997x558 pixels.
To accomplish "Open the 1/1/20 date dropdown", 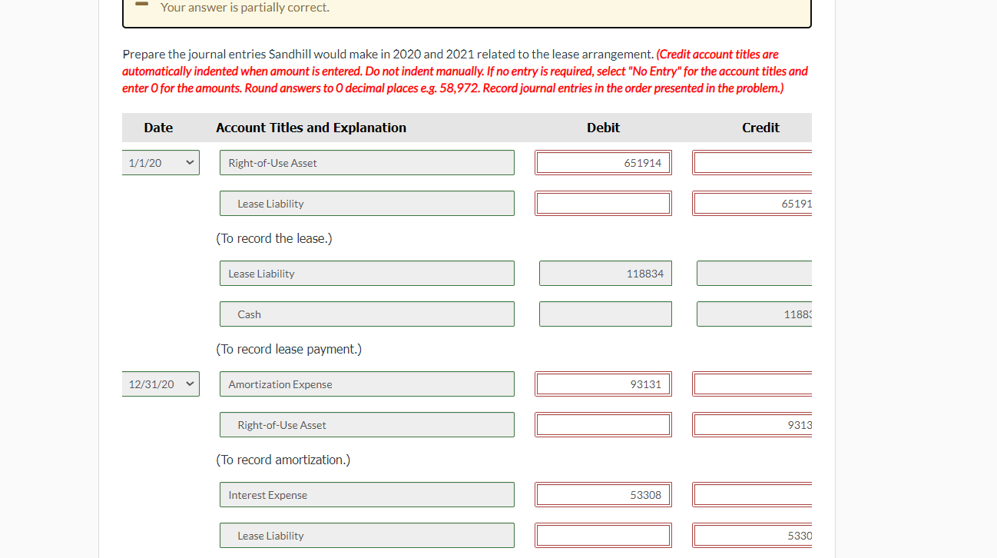I will [x=160, y=162].
